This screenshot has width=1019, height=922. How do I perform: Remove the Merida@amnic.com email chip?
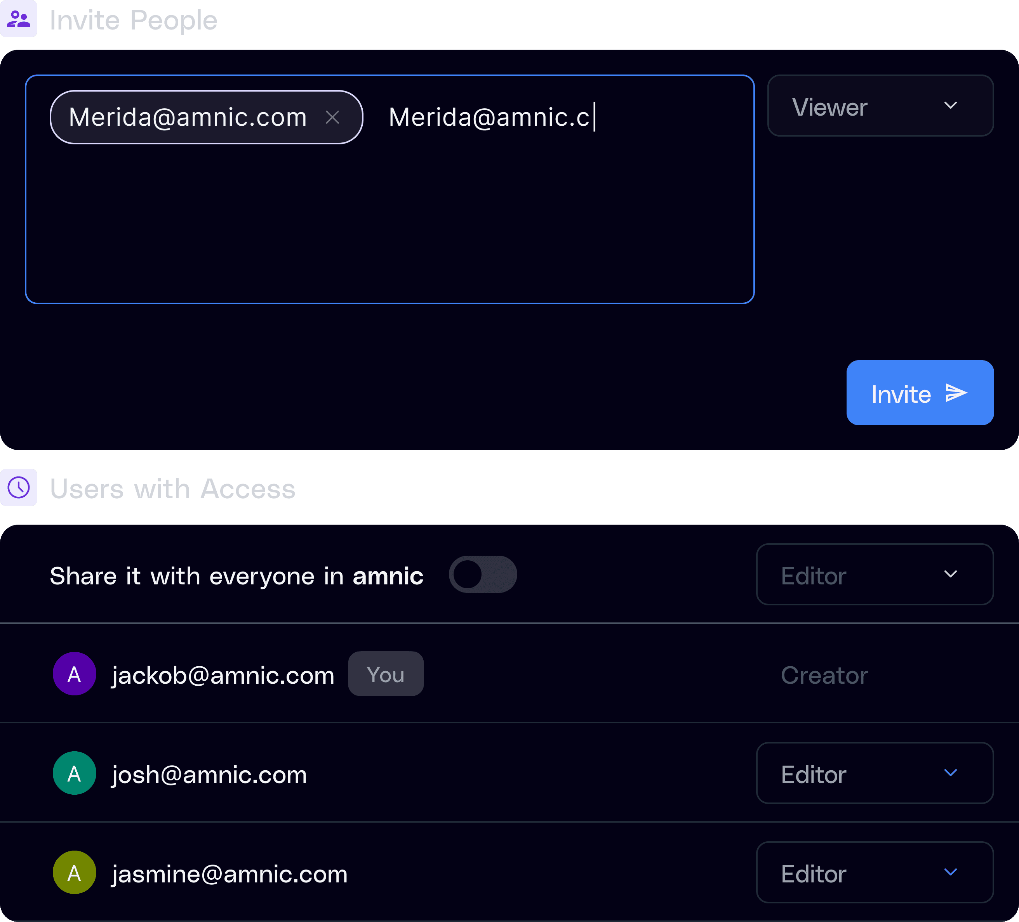pos(332,117)
